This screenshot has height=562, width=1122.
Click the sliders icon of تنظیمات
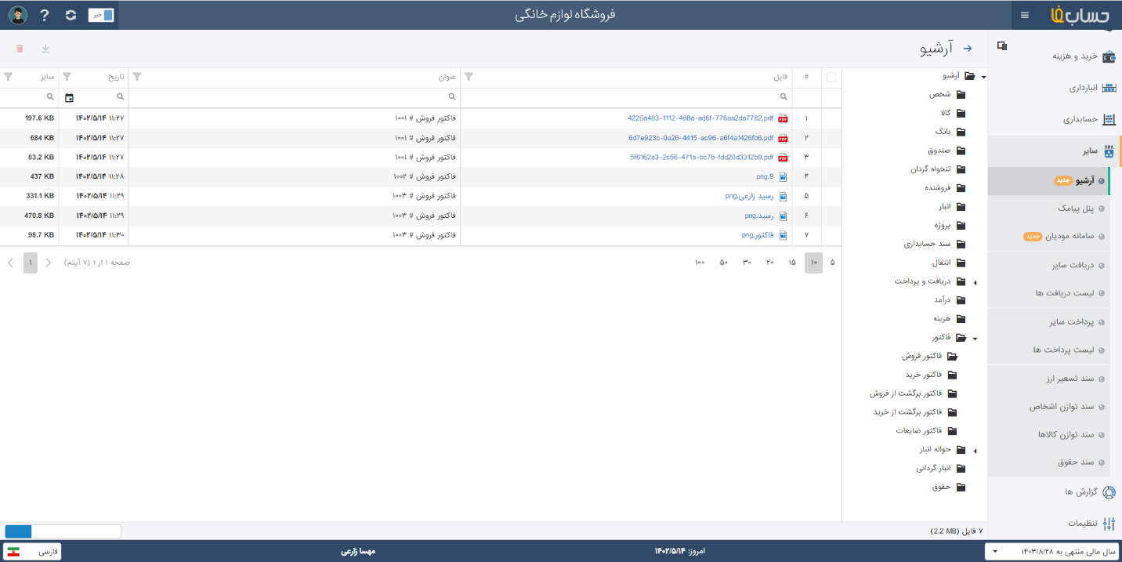pyautogui.click(x=1109, y=524)
